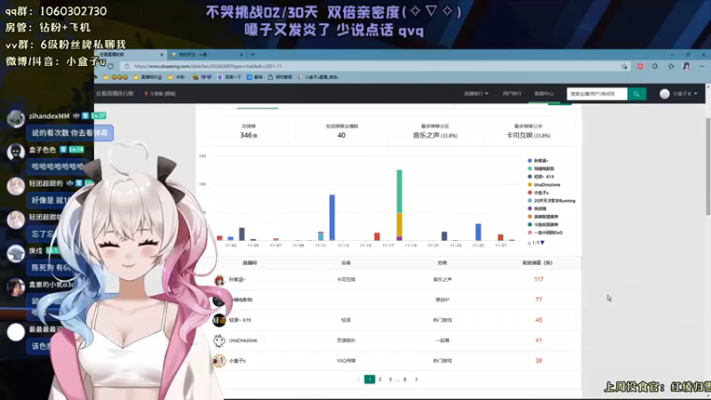The height and width of the screenshot is (400, 711).
Task: Toggle 斗鱼吃鸡赛事 legend series
Action: [x=543, y=225]
